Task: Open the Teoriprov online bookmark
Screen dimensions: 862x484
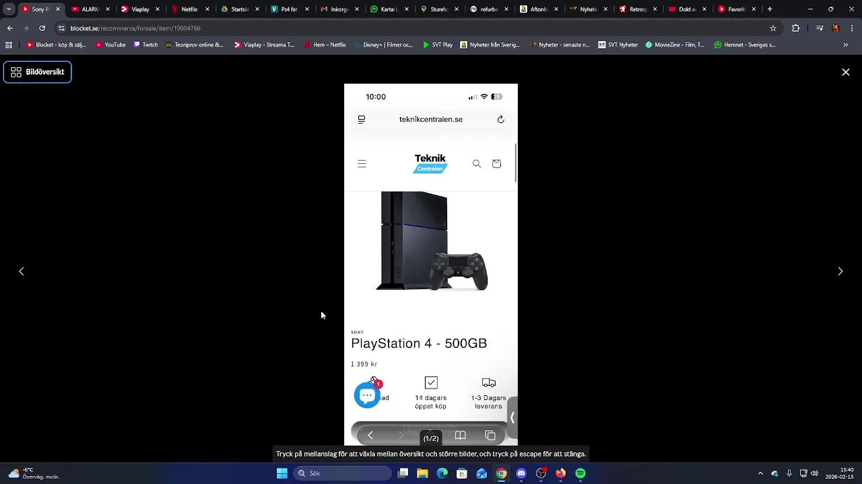Action: [195, 45]
